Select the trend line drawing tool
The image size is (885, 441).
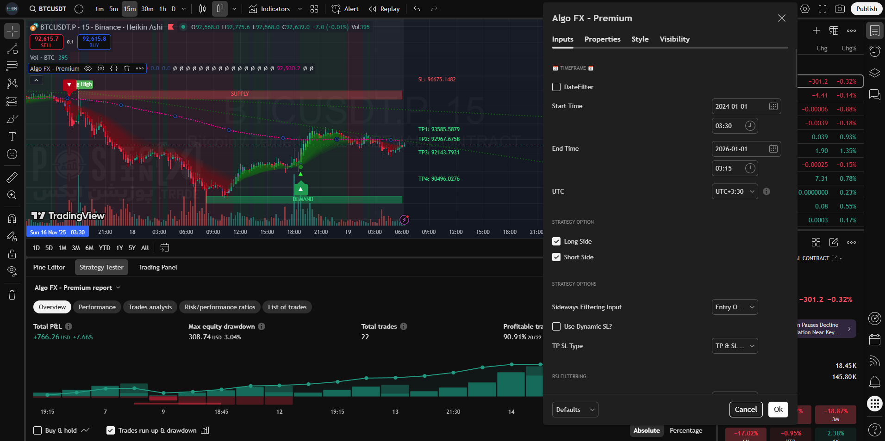(x=12, y=49)
